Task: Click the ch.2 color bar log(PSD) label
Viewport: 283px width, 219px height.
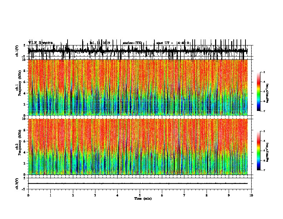Action: click(267, 152)
